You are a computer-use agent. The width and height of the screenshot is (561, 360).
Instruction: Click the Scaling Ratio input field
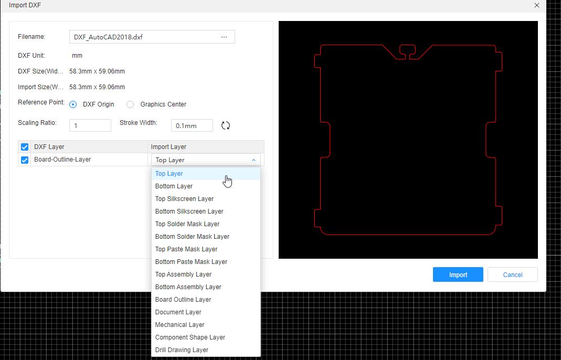(x=90, y=125)
